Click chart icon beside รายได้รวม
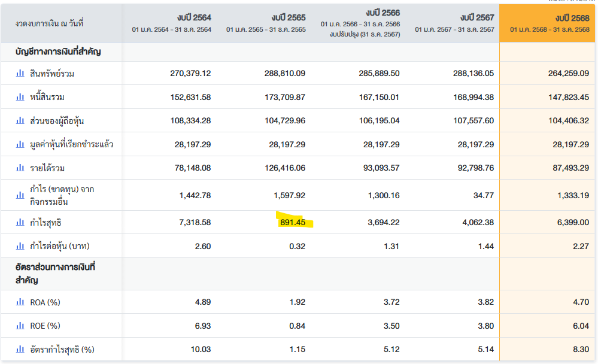The width and height of the screenshot is (598, 364). point(20,168)
